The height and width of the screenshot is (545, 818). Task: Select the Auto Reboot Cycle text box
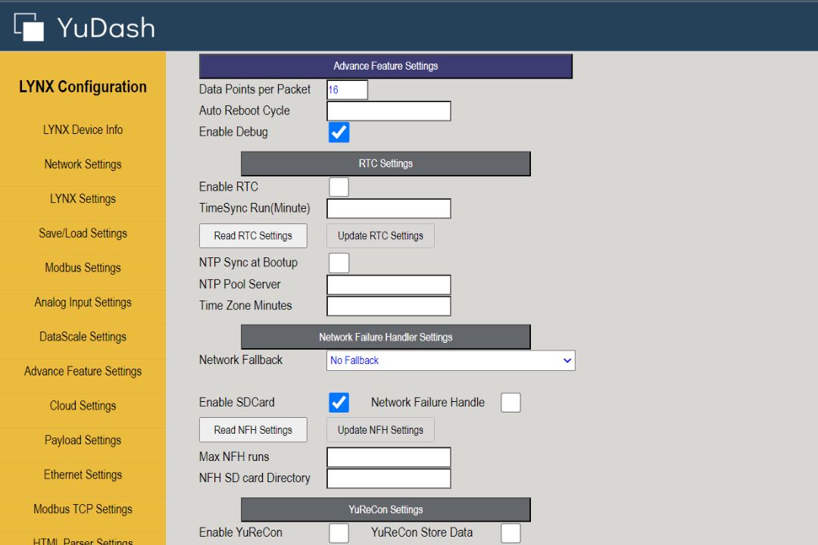point(389,111)
